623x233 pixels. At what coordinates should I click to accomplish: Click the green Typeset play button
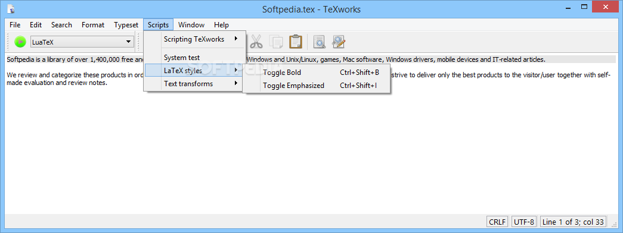pyautogui.click(x=20, y=42)
